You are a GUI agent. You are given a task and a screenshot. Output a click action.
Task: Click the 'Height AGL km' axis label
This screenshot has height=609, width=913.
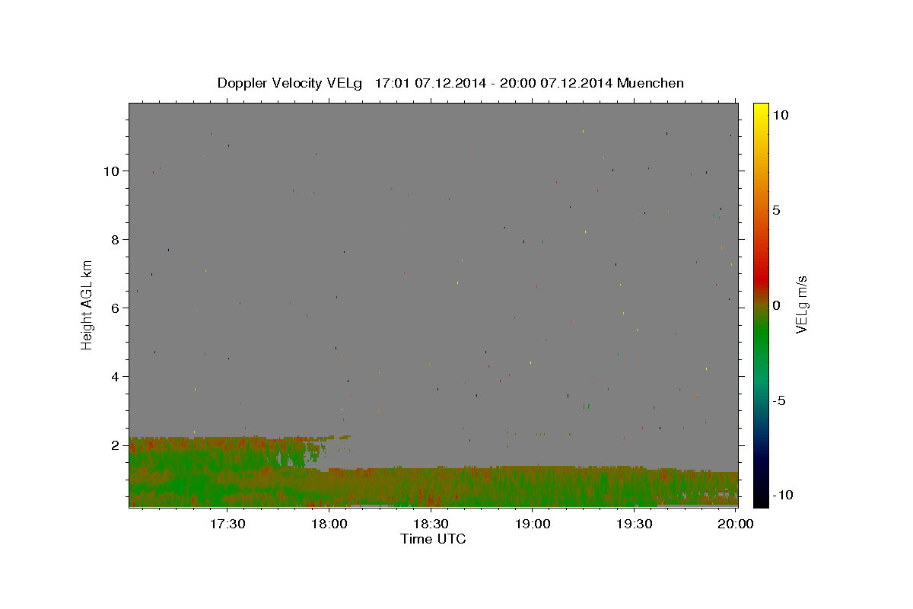pos(87,304)
